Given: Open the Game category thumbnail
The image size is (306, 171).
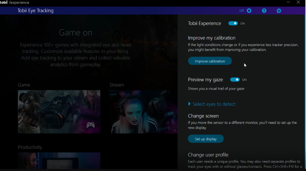Looking at the screenshot, I should point(59,112).
